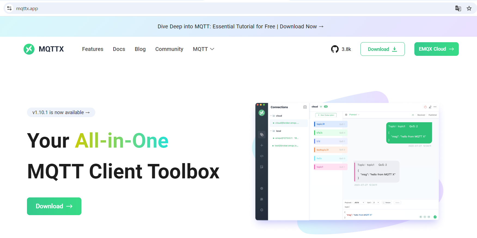Click the minus icon in publish bar
477x238 pixels.
(425, 217)
